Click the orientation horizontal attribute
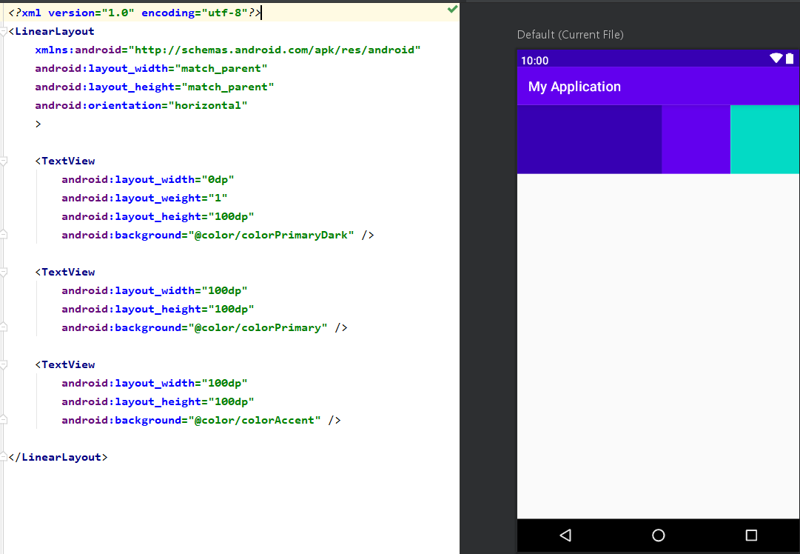This screenshot has height=554, width=800. coord(141,105)
